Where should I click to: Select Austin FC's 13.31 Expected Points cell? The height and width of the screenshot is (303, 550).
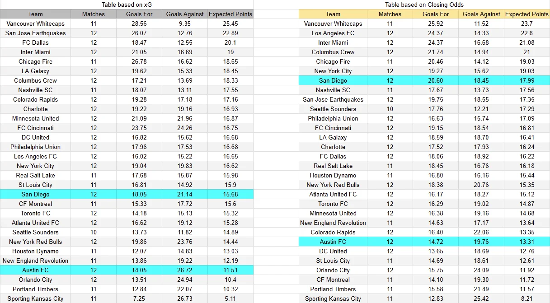(527, 242)
